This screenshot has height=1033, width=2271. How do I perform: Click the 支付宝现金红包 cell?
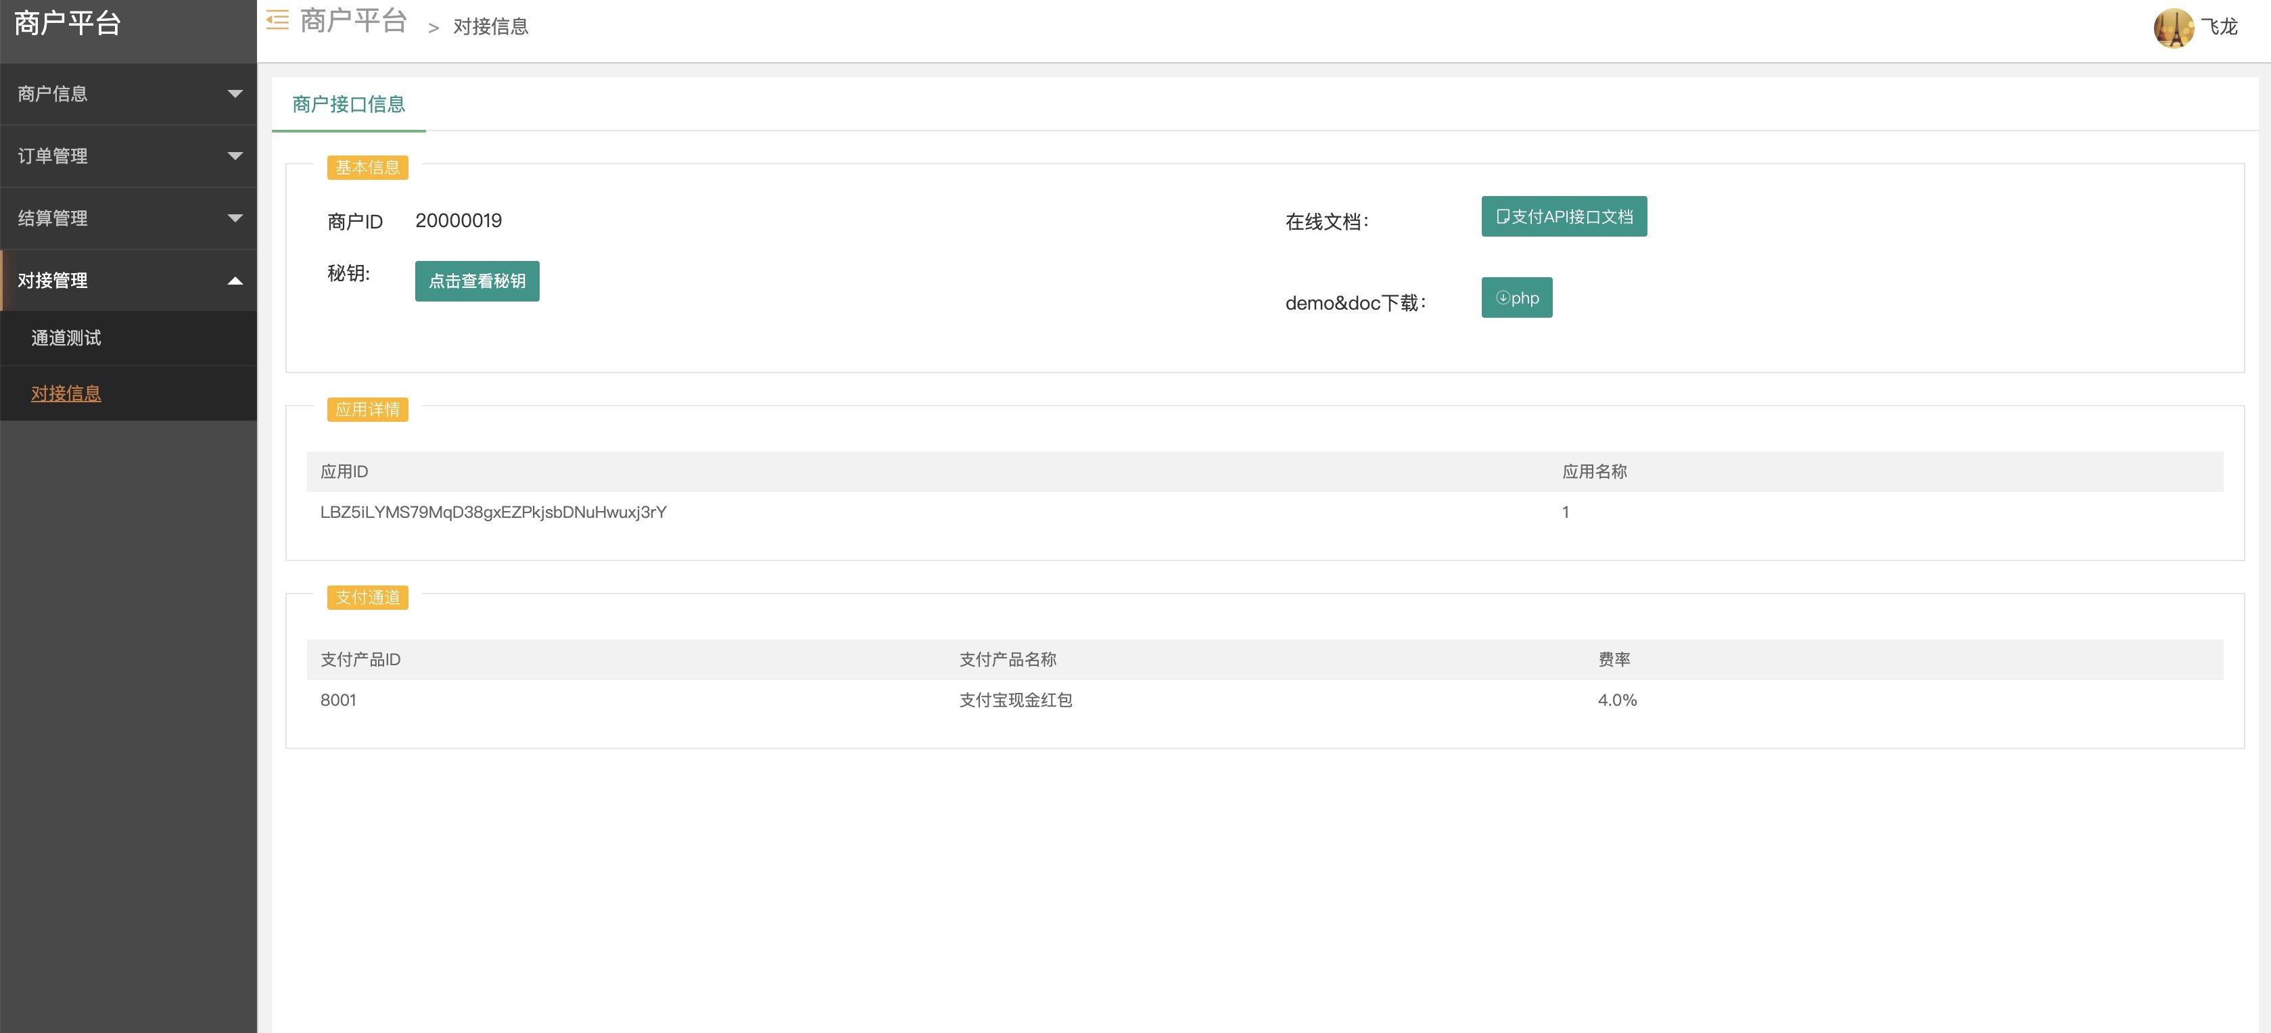click(x=1016, y=700)
